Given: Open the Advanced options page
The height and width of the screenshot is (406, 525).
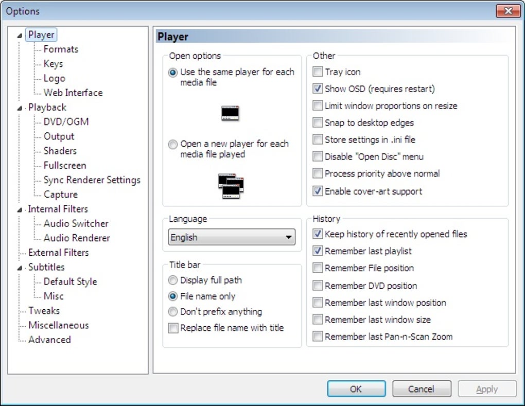Looking at the screenshot, I should (49, 340).
